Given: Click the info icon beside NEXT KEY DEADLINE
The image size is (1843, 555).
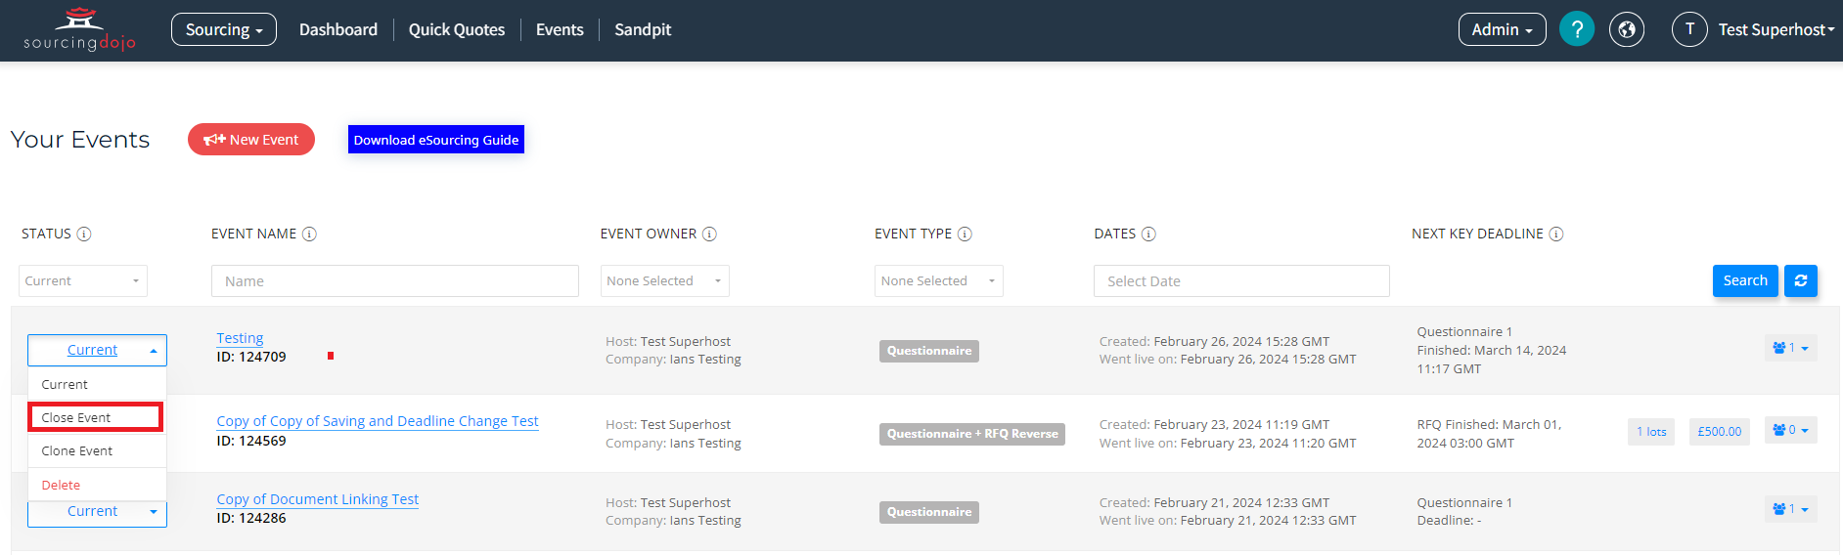Looking at the screenshot, I should pos(1556,235).
